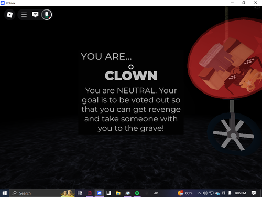Restore down the Roblox window
Screen dimensions: 262x197
tap(244, 3)
